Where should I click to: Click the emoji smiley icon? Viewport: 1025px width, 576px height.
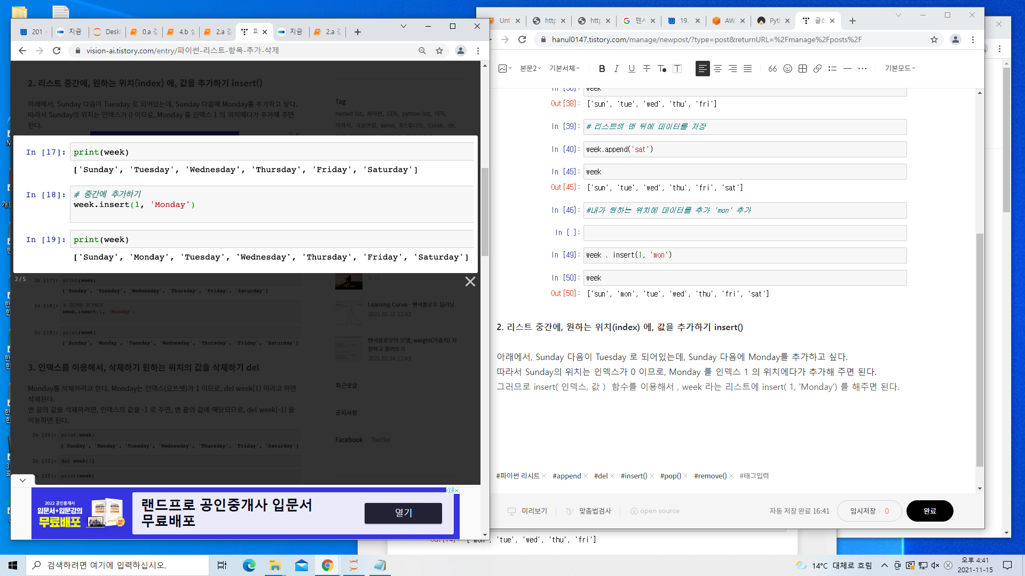pos(787,68)
